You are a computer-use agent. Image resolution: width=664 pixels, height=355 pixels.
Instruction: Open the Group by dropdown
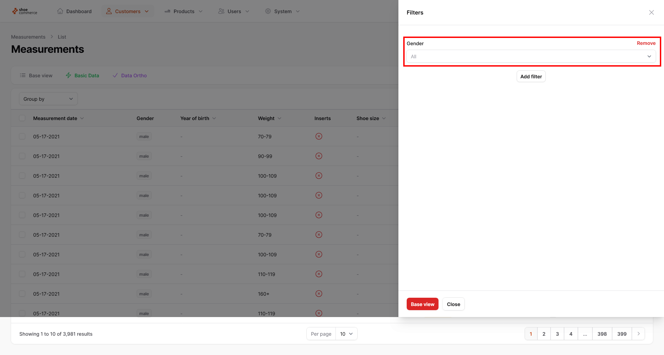pyautogui.click(x=48, y=99)
